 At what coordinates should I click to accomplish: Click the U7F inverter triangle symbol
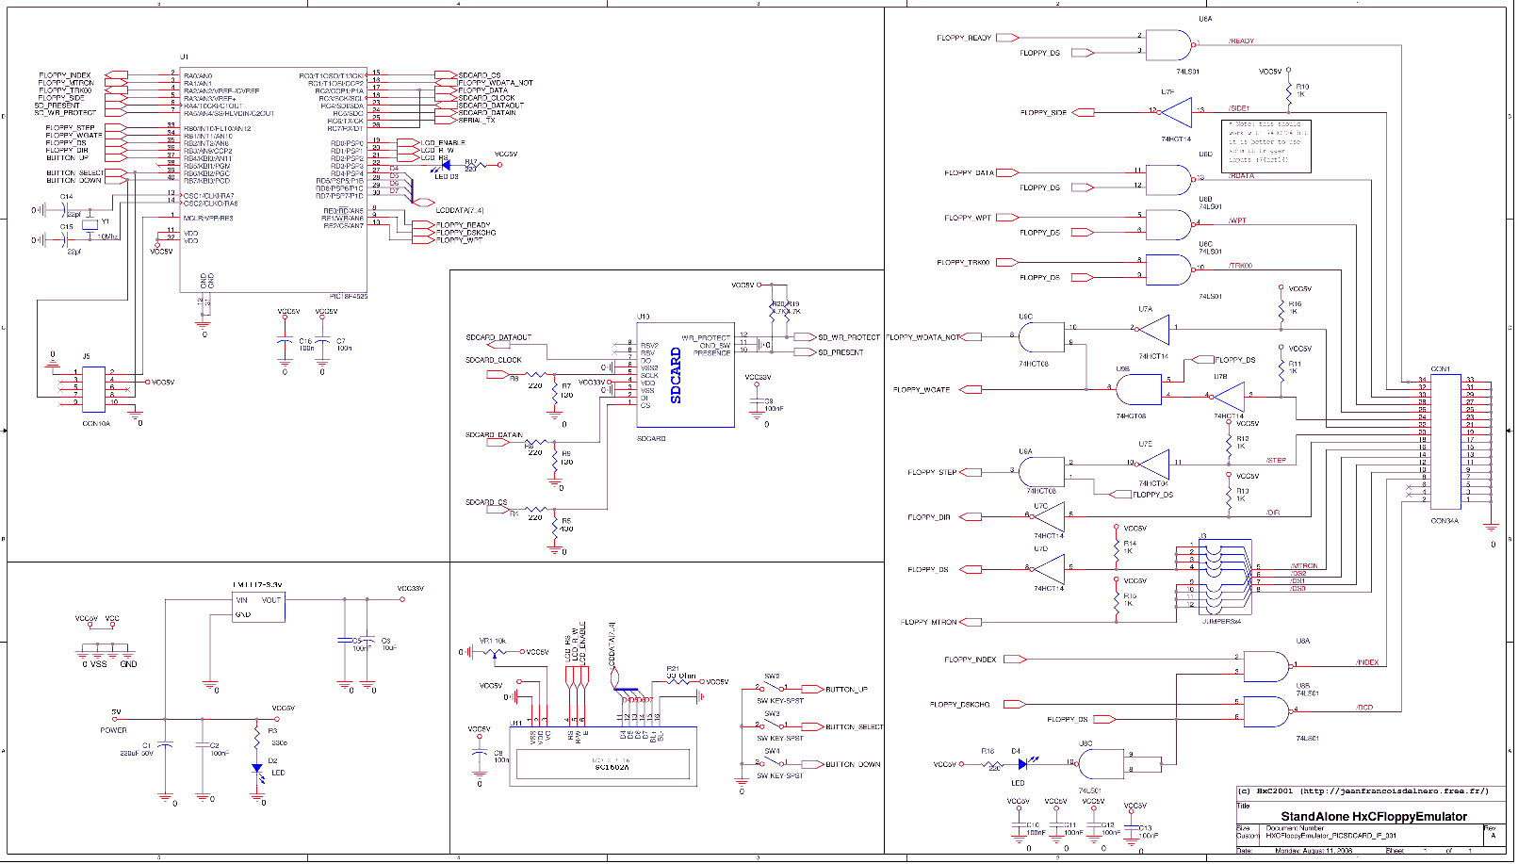point(1177,112)
